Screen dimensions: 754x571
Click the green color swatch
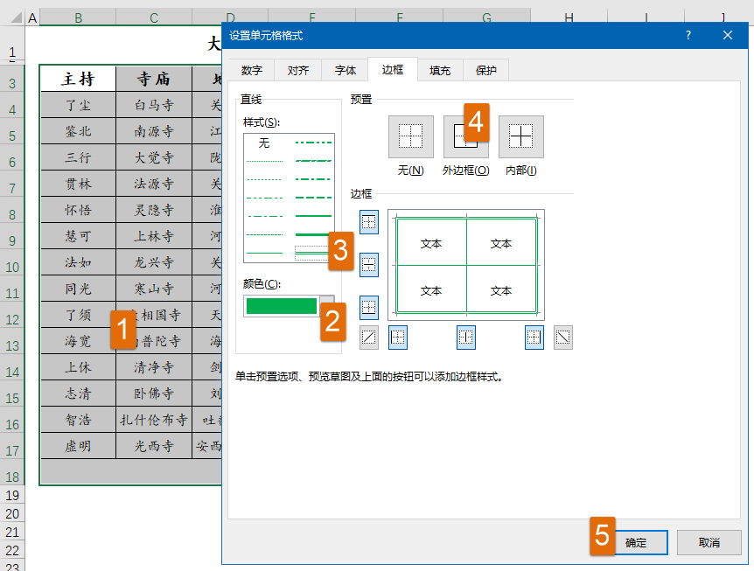[282, 306]
